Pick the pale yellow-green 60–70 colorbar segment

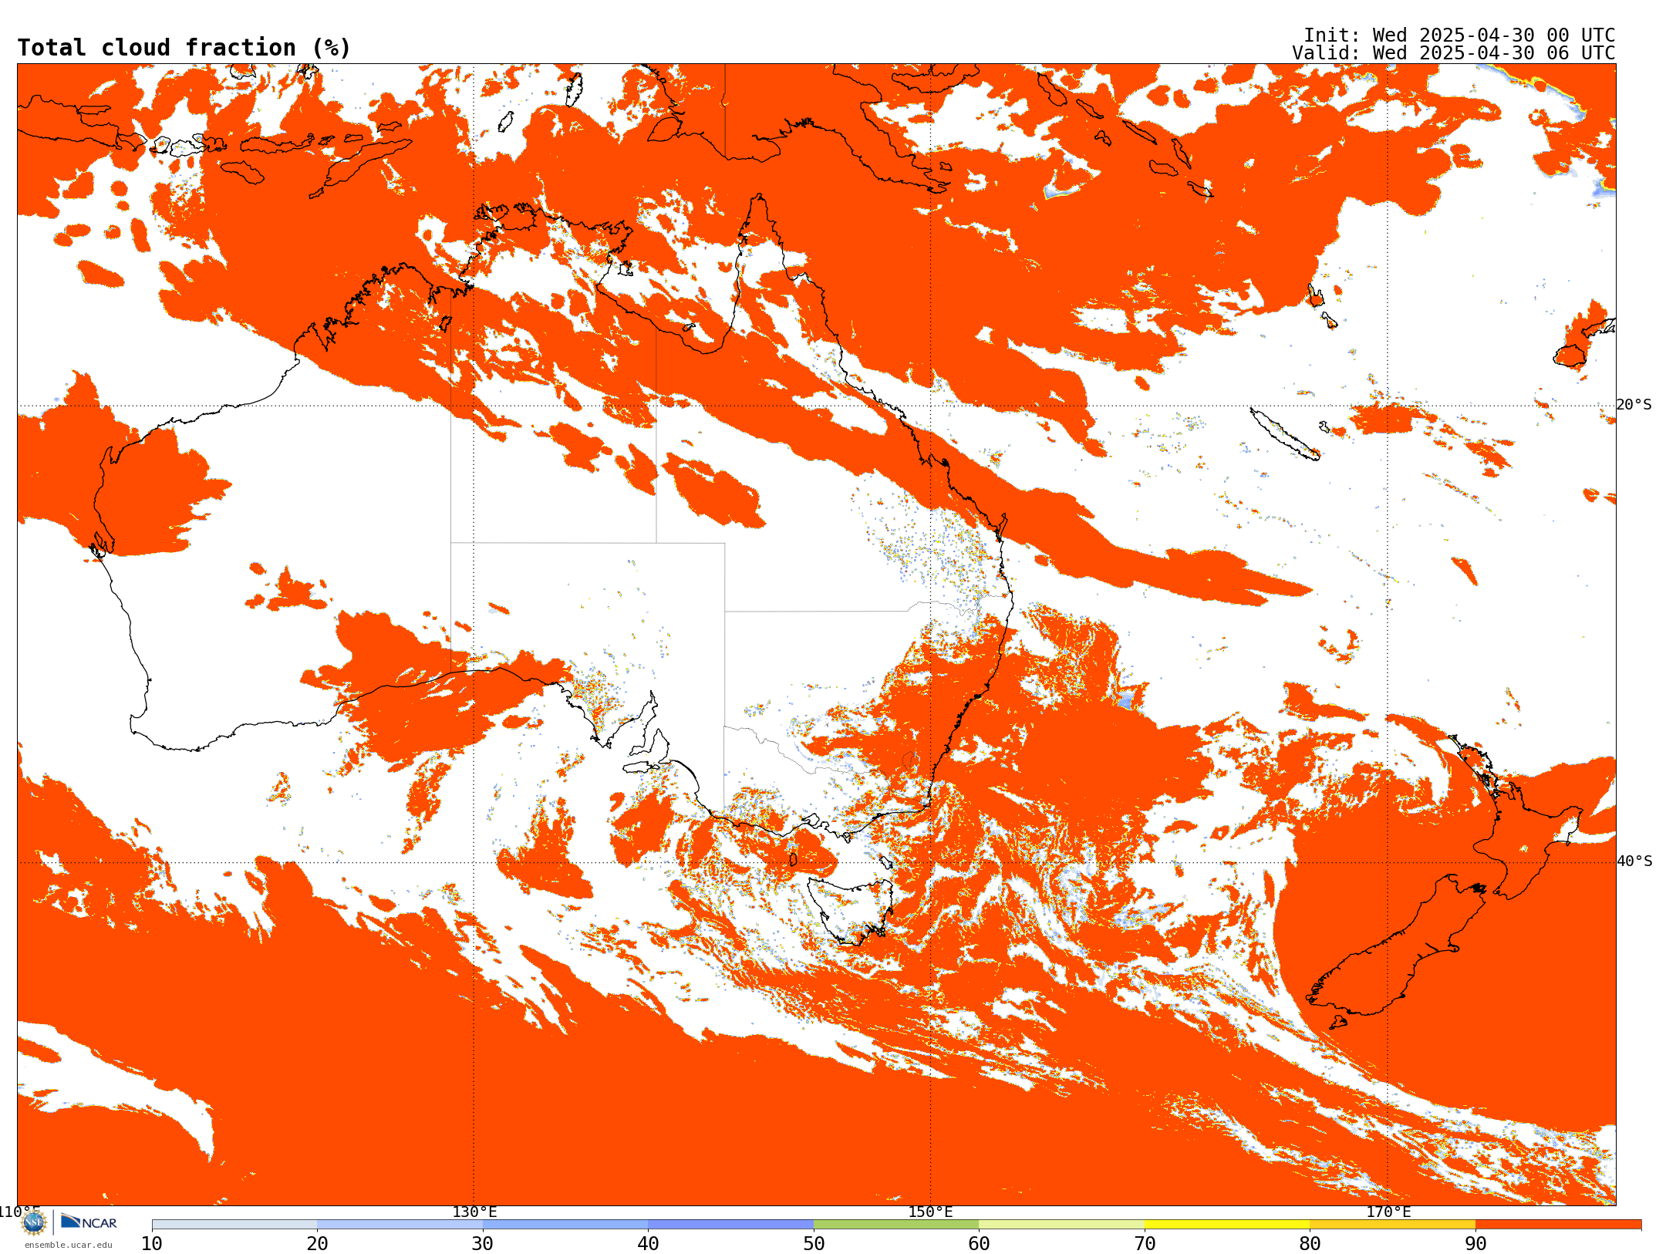(x=1061, y=1225)
